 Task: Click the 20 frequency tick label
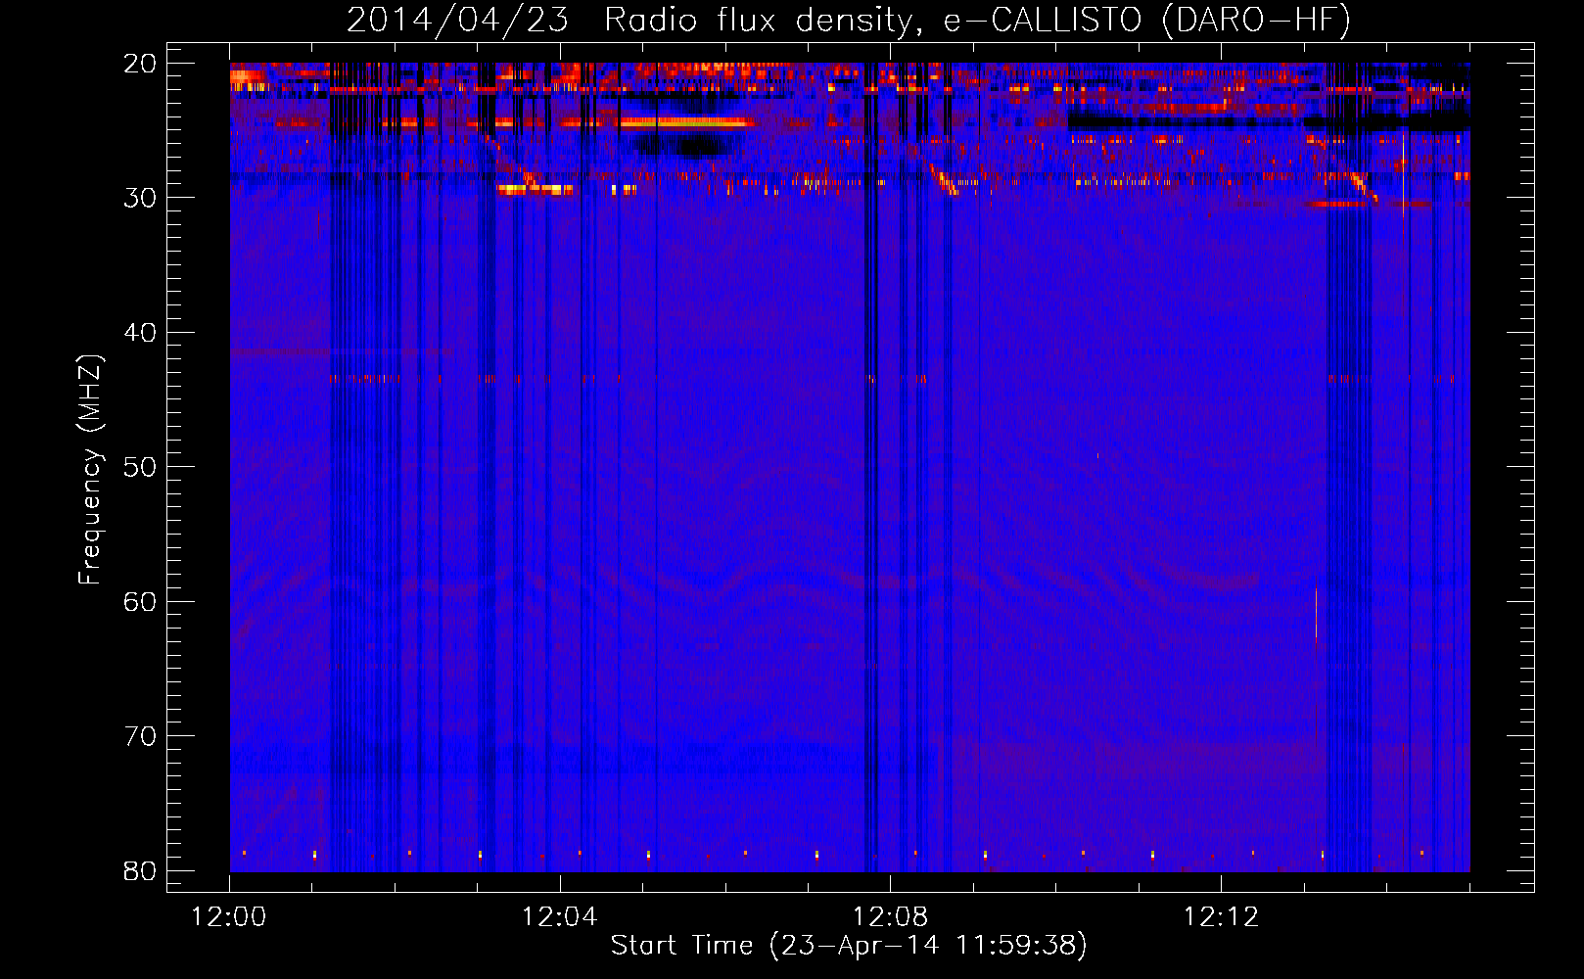140,64
